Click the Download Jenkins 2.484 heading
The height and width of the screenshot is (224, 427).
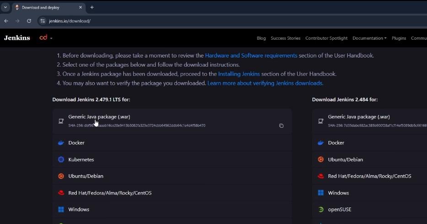(x=345, y=99)
